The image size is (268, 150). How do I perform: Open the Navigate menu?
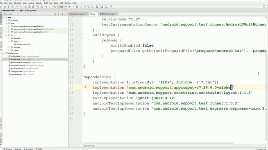pyautogui.click(x=18, y=3)
